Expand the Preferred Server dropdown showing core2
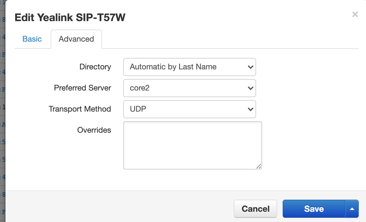Screen dimensions: 366x222 [x=189, y=88]
